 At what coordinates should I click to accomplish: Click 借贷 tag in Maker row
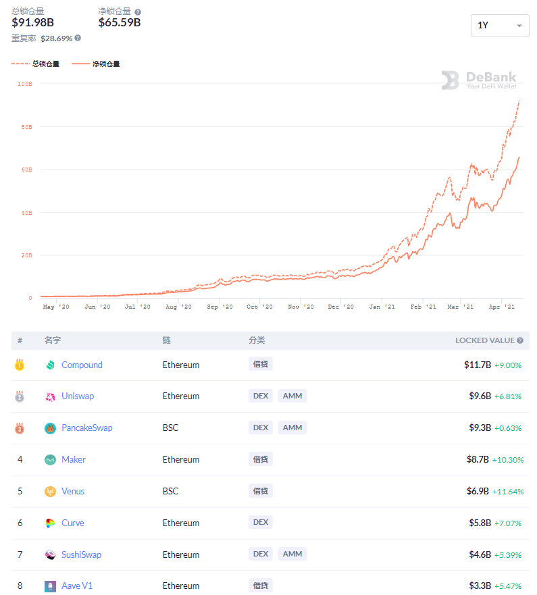coord(260,459)
